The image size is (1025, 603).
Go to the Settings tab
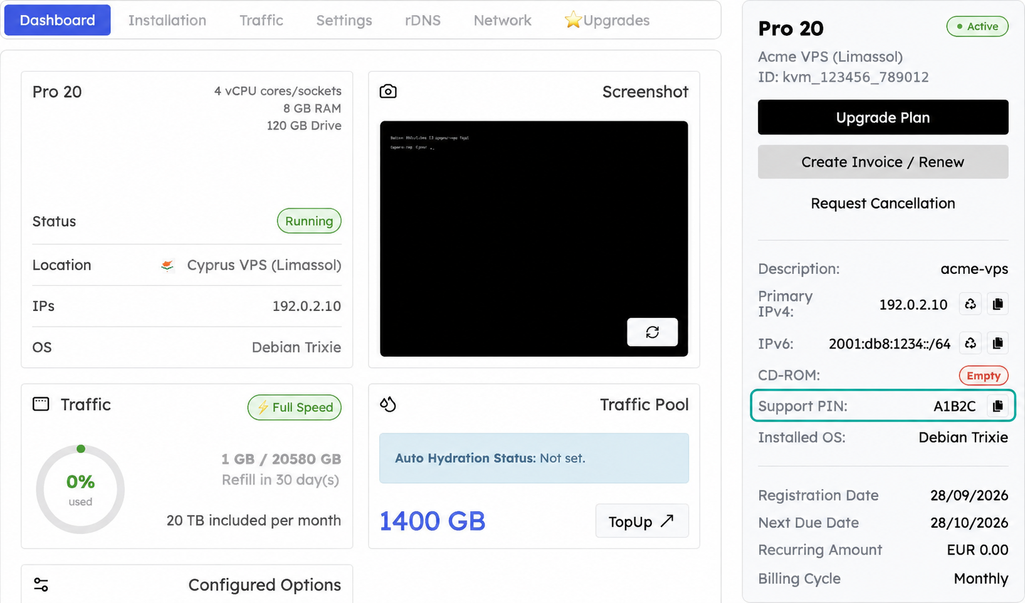[344, 20]
